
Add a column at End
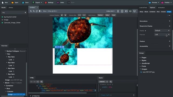pyautogui.click(x=114, y=15)
